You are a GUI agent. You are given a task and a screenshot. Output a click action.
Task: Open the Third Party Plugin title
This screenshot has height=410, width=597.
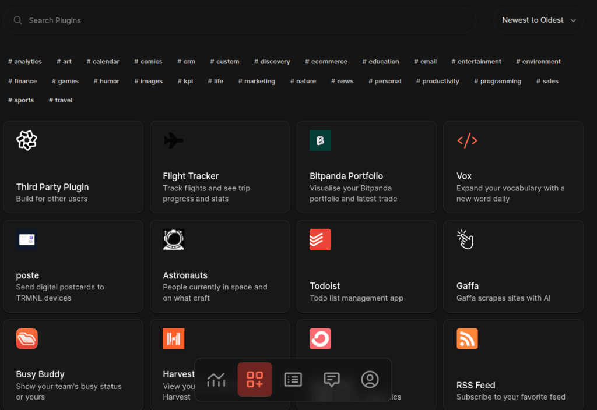click(52, 187)
